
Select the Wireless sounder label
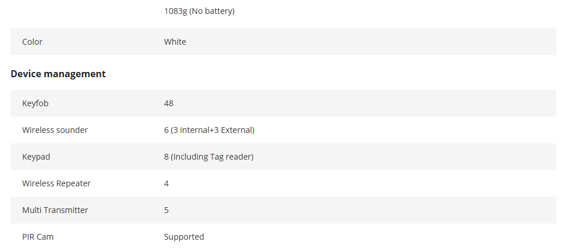[55, 130]
